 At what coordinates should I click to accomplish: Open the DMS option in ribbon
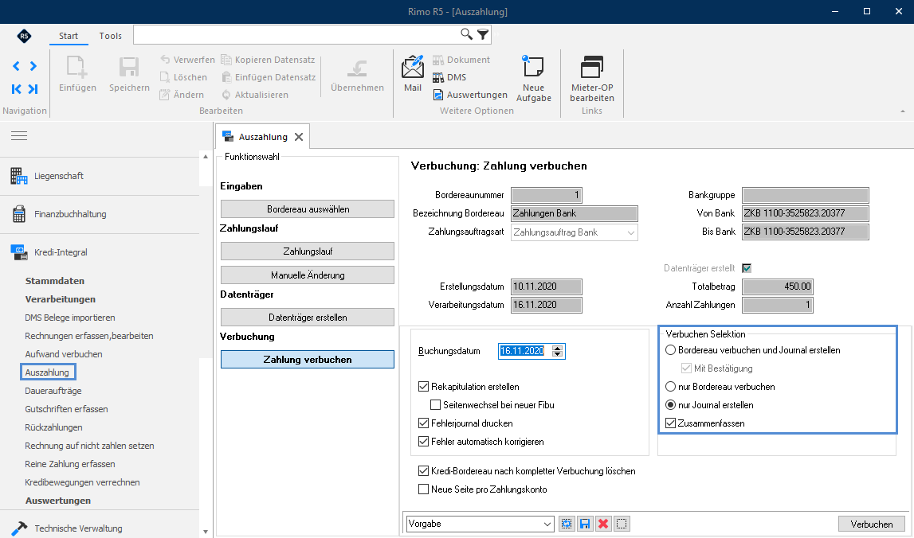coord(449,77)
